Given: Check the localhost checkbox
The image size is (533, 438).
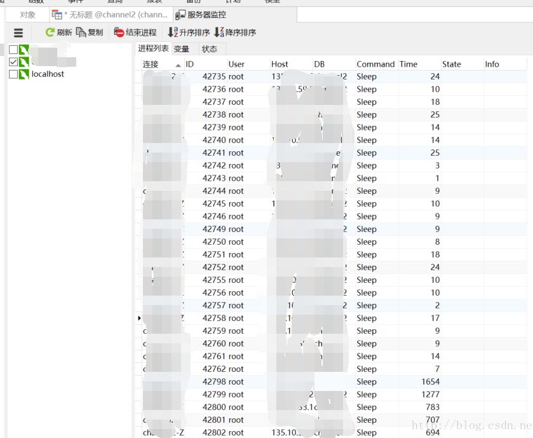Looking at the screenshot, I should (13, 74).
